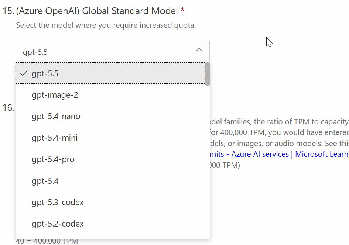This screenshot has width=349, height=245.
Task: Choose gpt-5.4-pro from the options
Action: pos(111,159)
